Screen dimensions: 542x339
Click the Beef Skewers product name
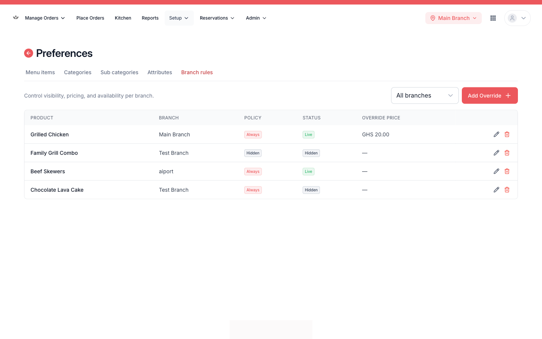48,171
